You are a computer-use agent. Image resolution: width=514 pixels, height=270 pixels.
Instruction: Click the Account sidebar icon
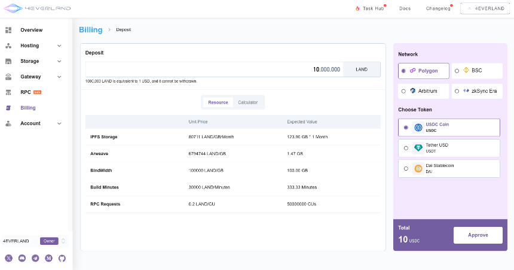pyautogui.click(x=8, y=123)
